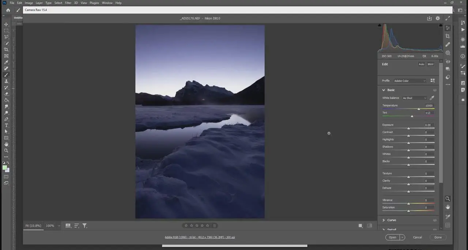The image size is (468, 250).
Task: Toggle shadow clipping warning in histogram
Action: click(380, 25)
